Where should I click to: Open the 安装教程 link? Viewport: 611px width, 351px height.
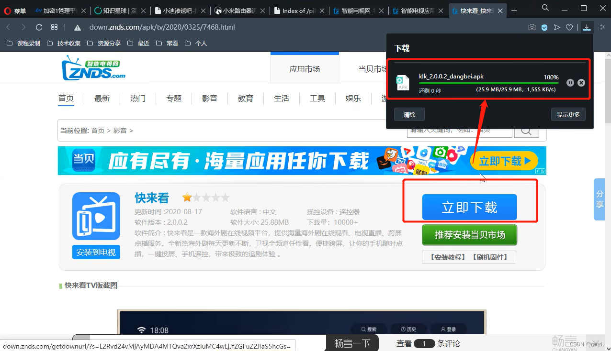[x=448, y=257]
